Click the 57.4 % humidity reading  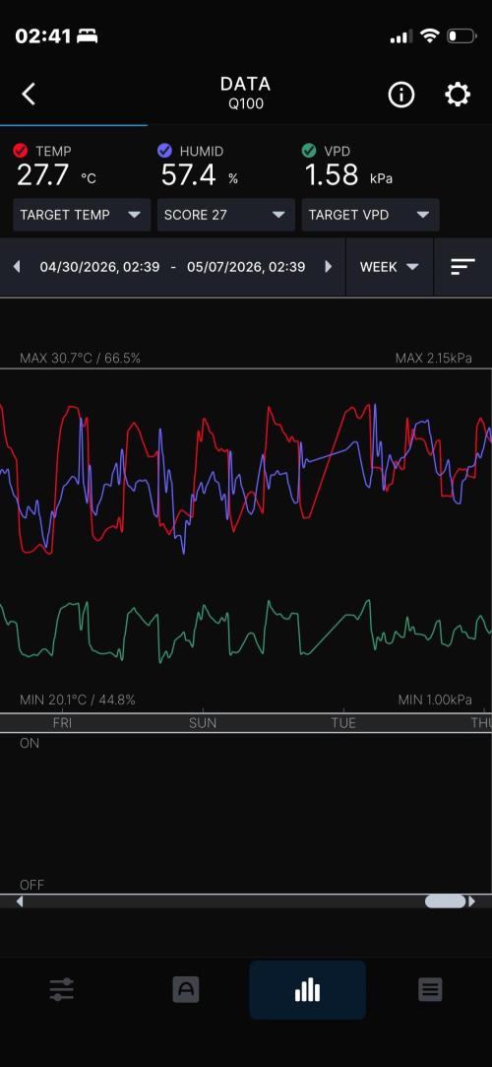coord(200,176)
